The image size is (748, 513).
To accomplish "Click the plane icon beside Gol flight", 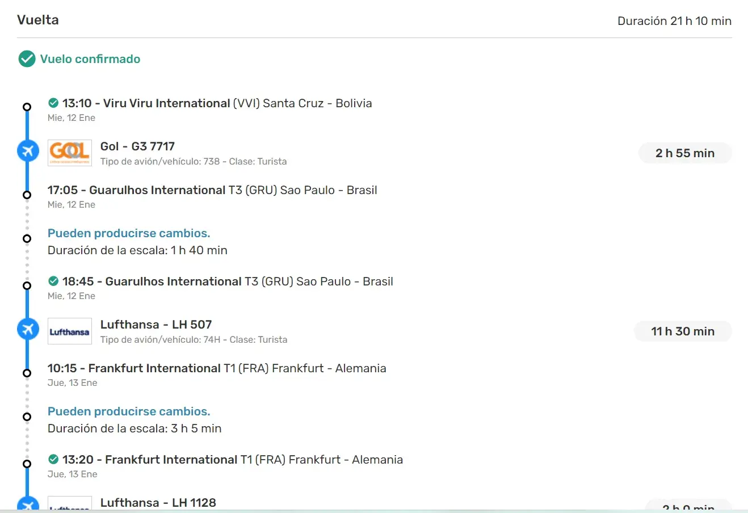I will pos(28,151).
